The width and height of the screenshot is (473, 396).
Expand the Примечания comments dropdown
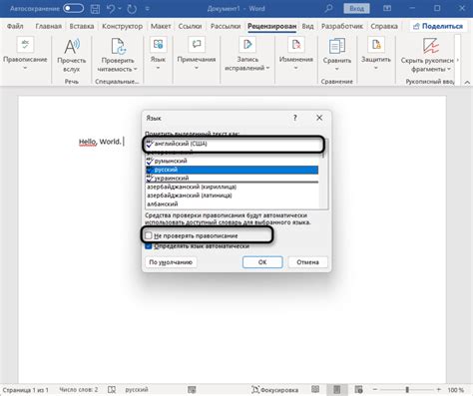click(197, 68)
